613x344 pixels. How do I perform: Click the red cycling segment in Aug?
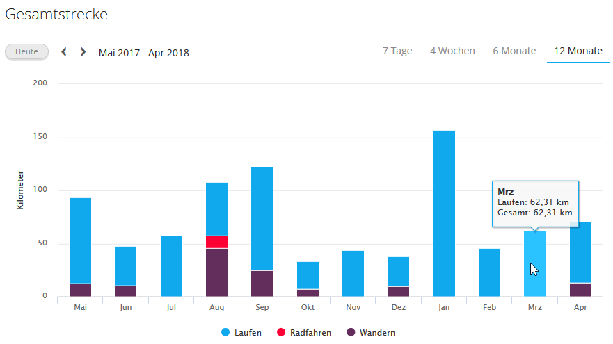216,242
